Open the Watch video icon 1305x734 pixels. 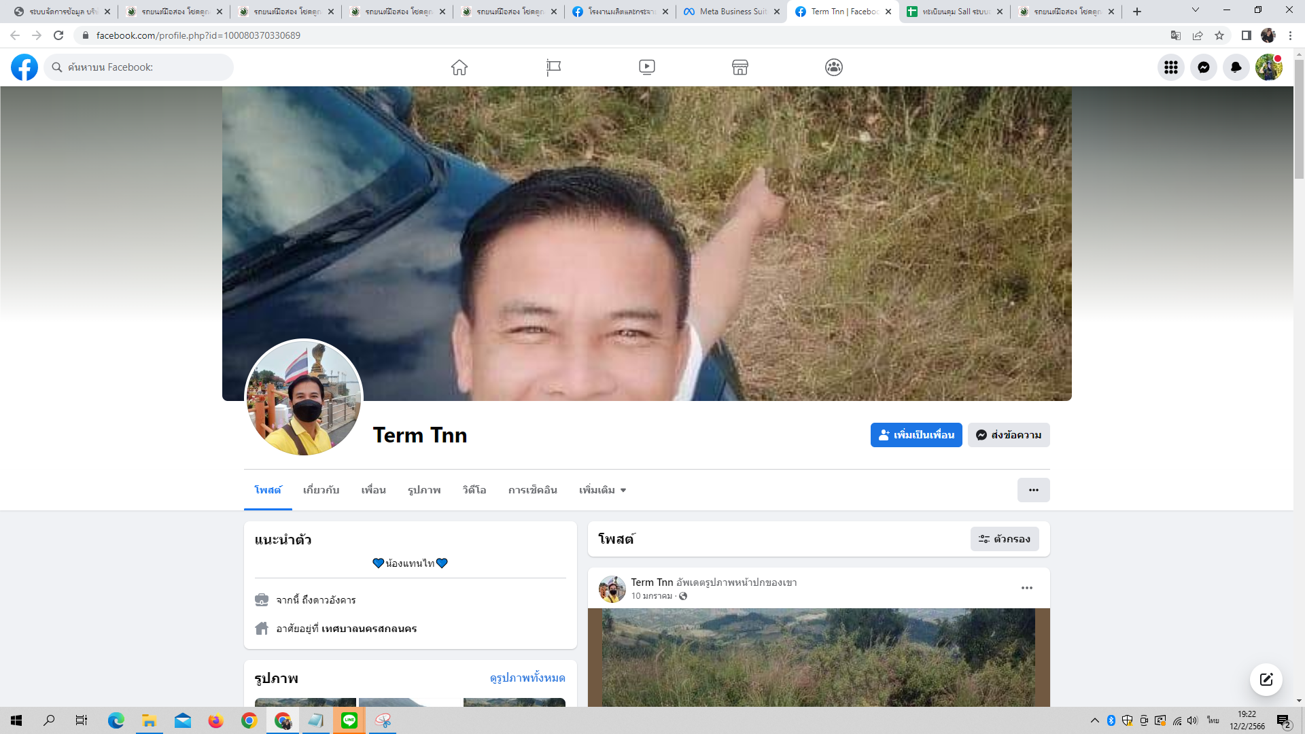click(x=646, y=67)
